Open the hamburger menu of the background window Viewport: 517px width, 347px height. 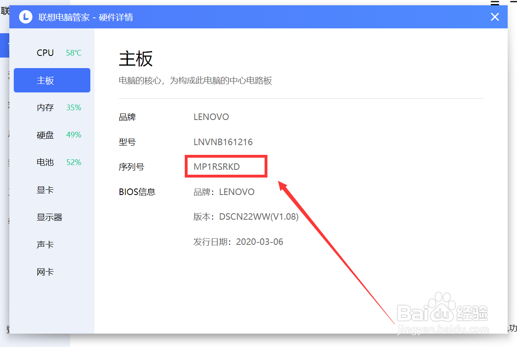pos(495,3)
